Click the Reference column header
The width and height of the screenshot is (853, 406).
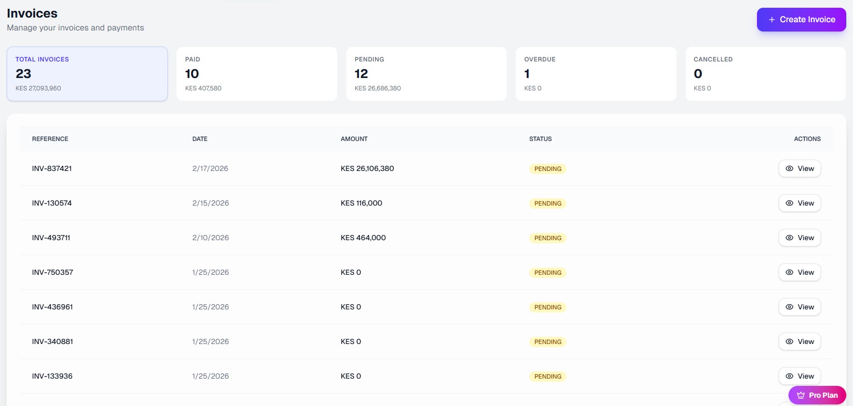point(50,139)
